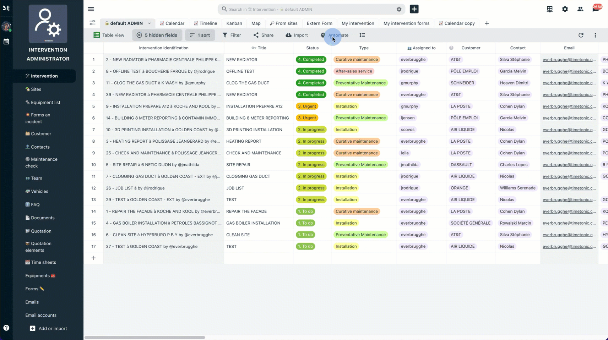Open Vehicles in the sidebar
This screenshot has height=340, width=608.
coord(37,191)
